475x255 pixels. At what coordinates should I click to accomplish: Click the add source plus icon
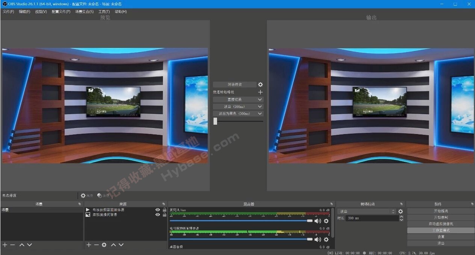89,245
